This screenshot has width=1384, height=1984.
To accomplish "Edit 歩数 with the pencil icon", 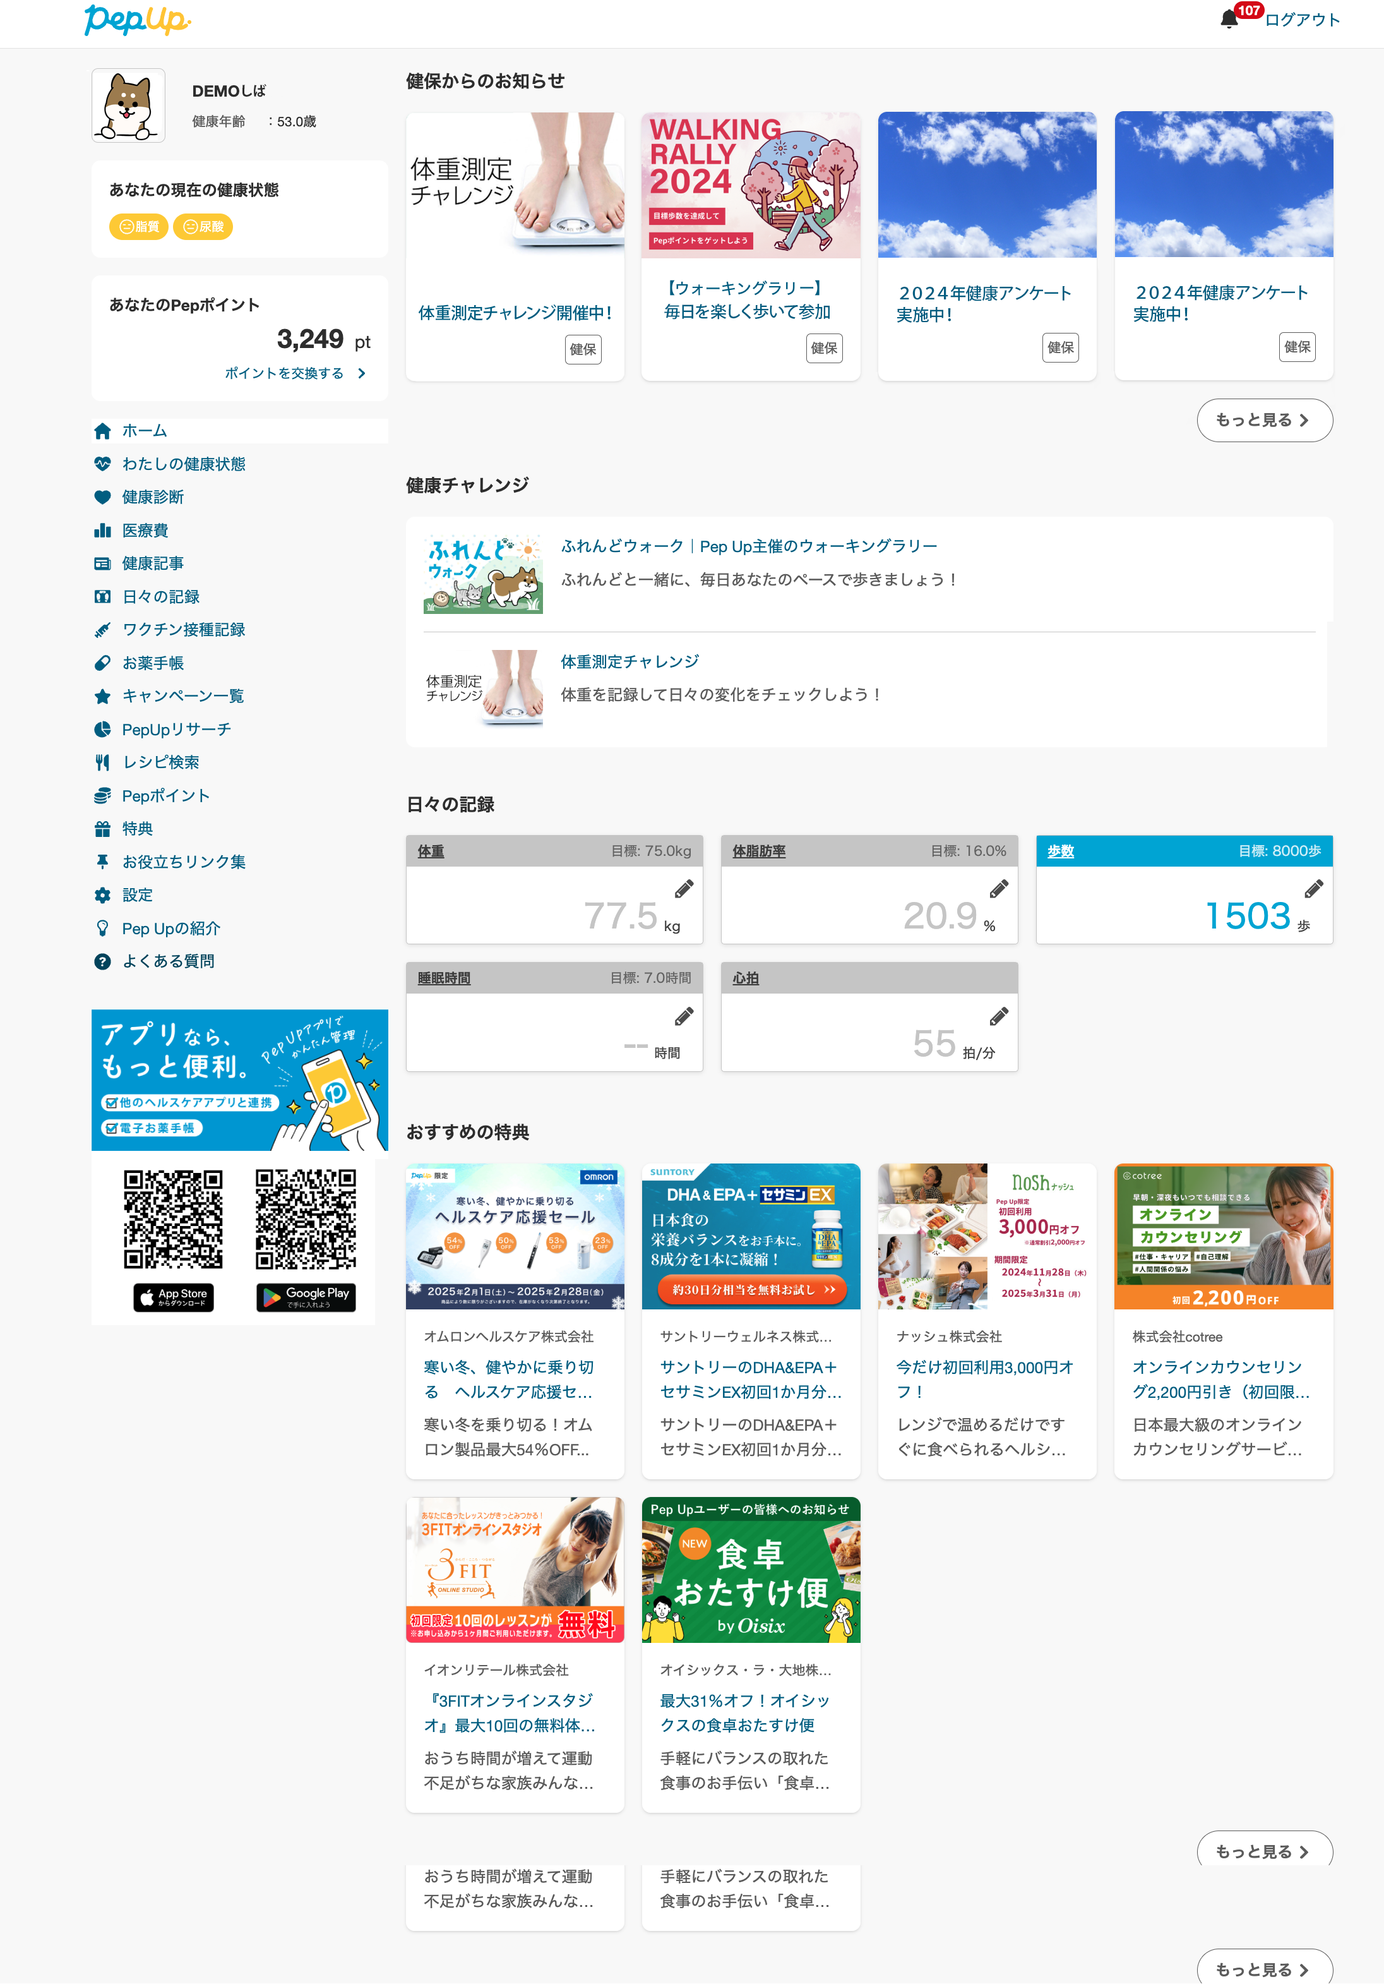I will click(x=1314, y=888).
